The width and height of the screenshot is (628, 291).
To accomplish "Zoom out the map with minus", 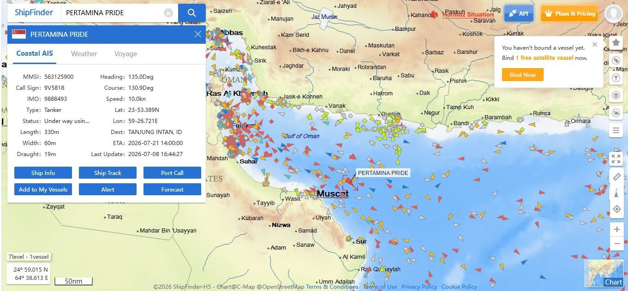I will 616,244.
